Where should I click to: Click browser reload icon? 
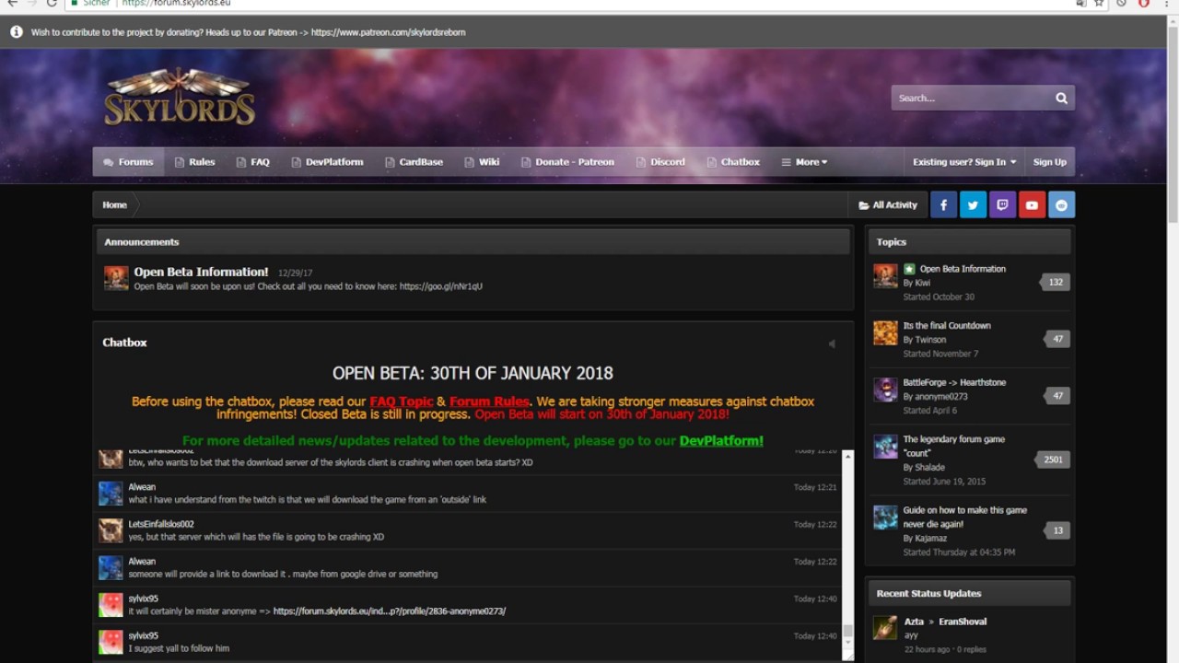click(53, 4)
